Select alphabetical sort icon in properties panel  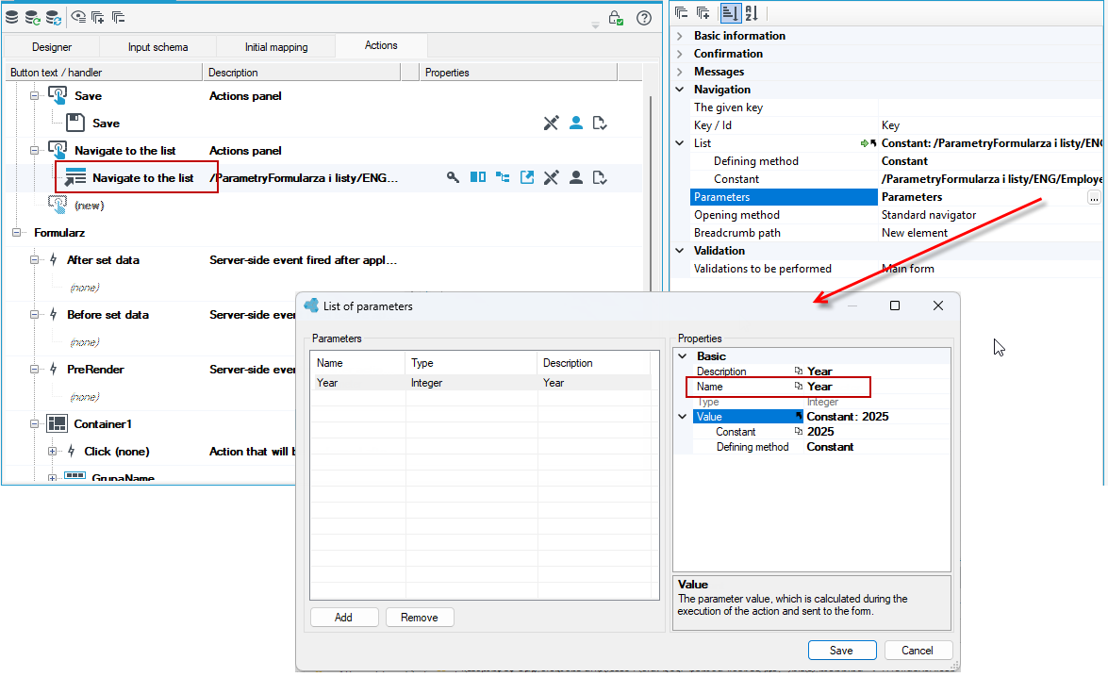tap(752, 12)
